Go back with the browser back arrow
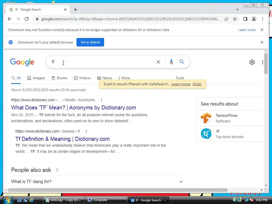This screenshot has height=204, width=272. (10, 19)
